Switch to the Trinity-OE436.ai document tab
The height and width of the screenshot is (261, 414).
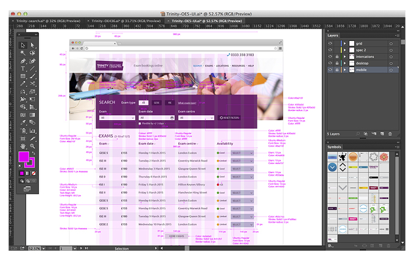coord(126,21)
